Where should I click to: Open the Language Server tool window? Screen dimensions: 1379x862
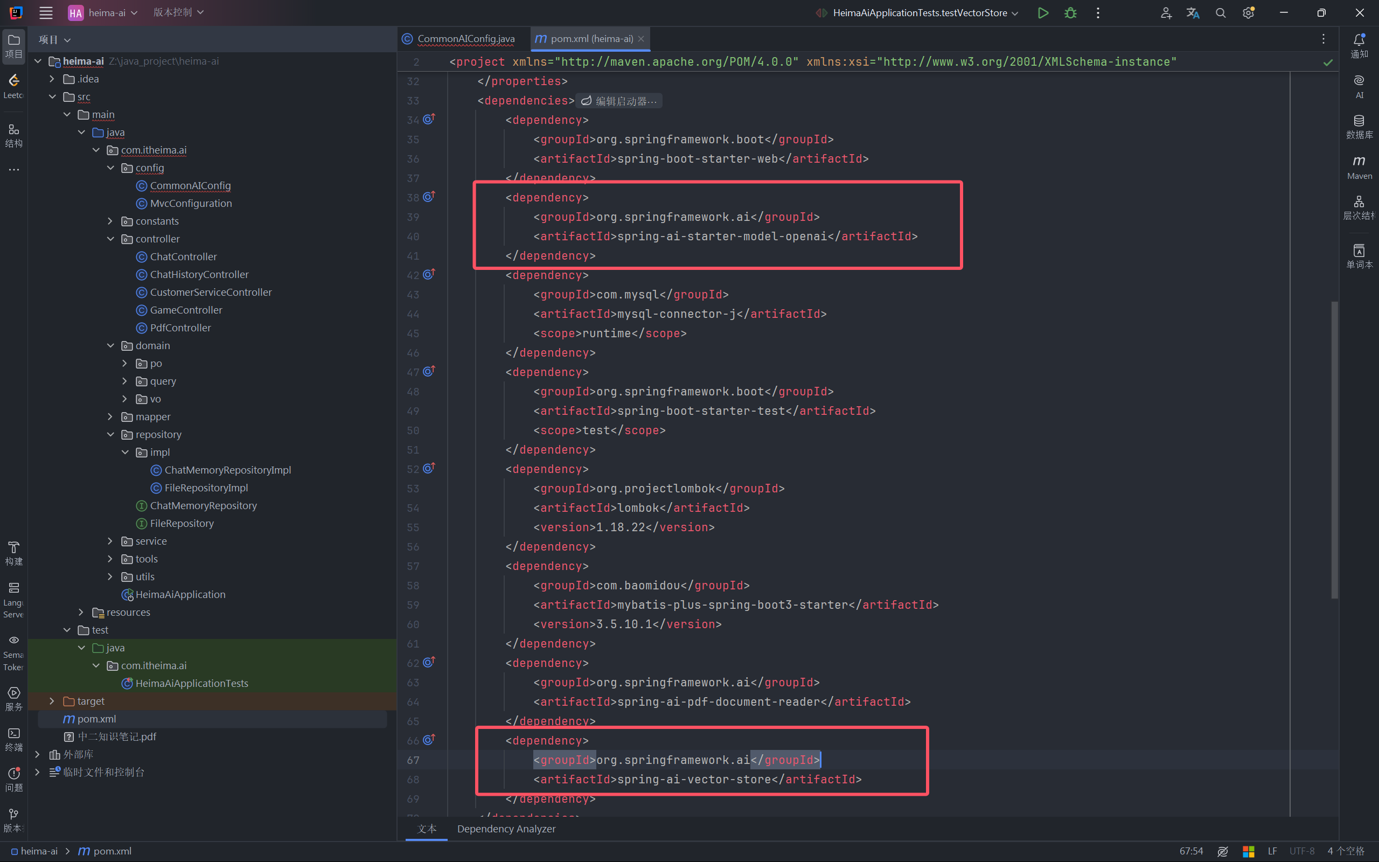coord(13,600)
